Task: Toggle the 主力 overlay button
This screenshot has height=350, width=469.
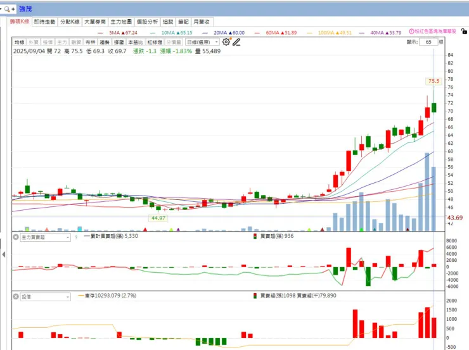Action: click(x=62, y=42)
